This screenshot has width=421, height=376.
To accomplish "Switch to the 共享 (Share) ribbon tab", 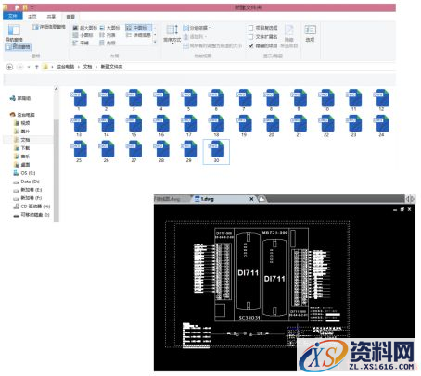I will tap(51, 17).
